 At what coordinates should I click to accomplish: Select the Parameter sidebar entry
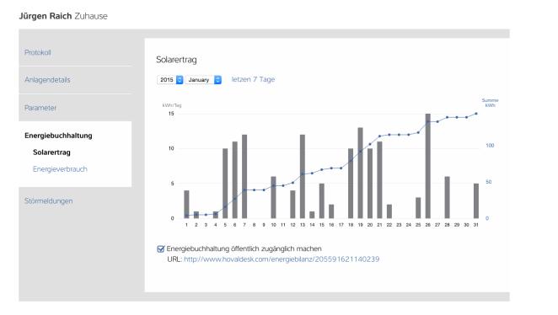[40, 108]
